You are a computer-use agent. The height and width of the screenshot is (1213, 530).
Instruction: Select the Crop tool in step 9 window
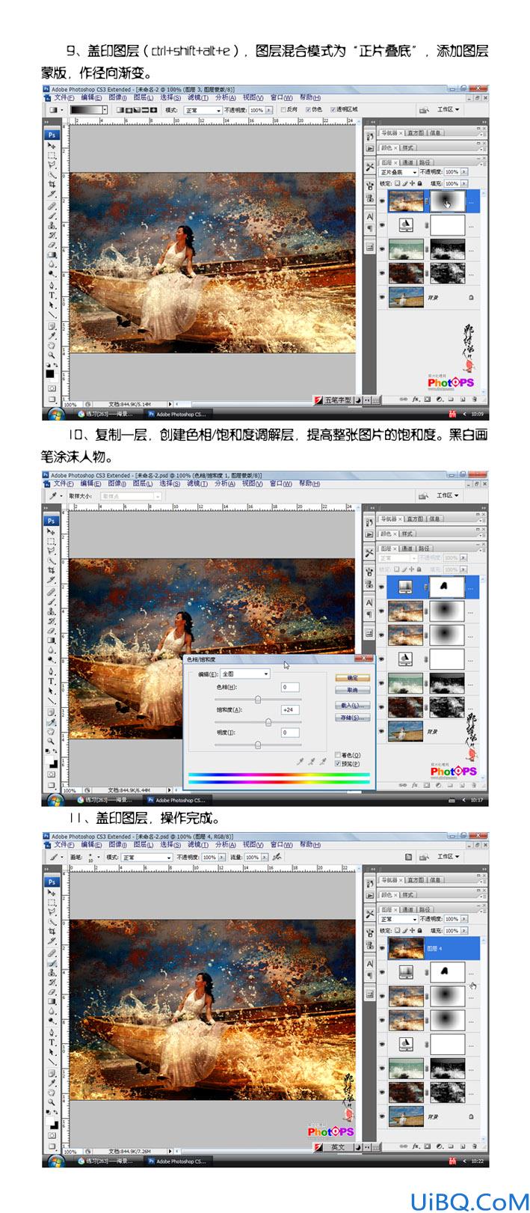51,184
